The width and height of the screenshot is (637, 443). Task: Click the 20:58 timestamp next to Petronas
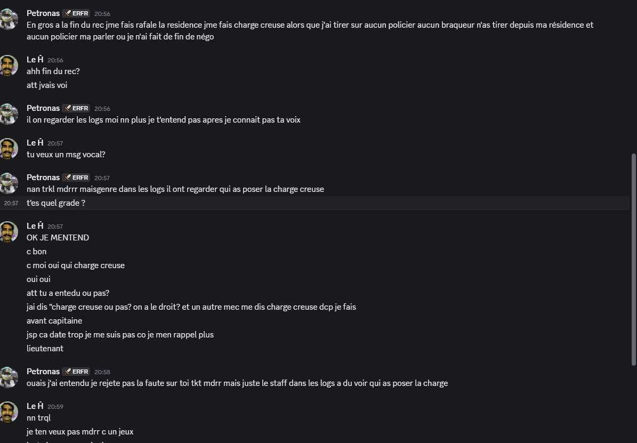[x=102, y=372]
